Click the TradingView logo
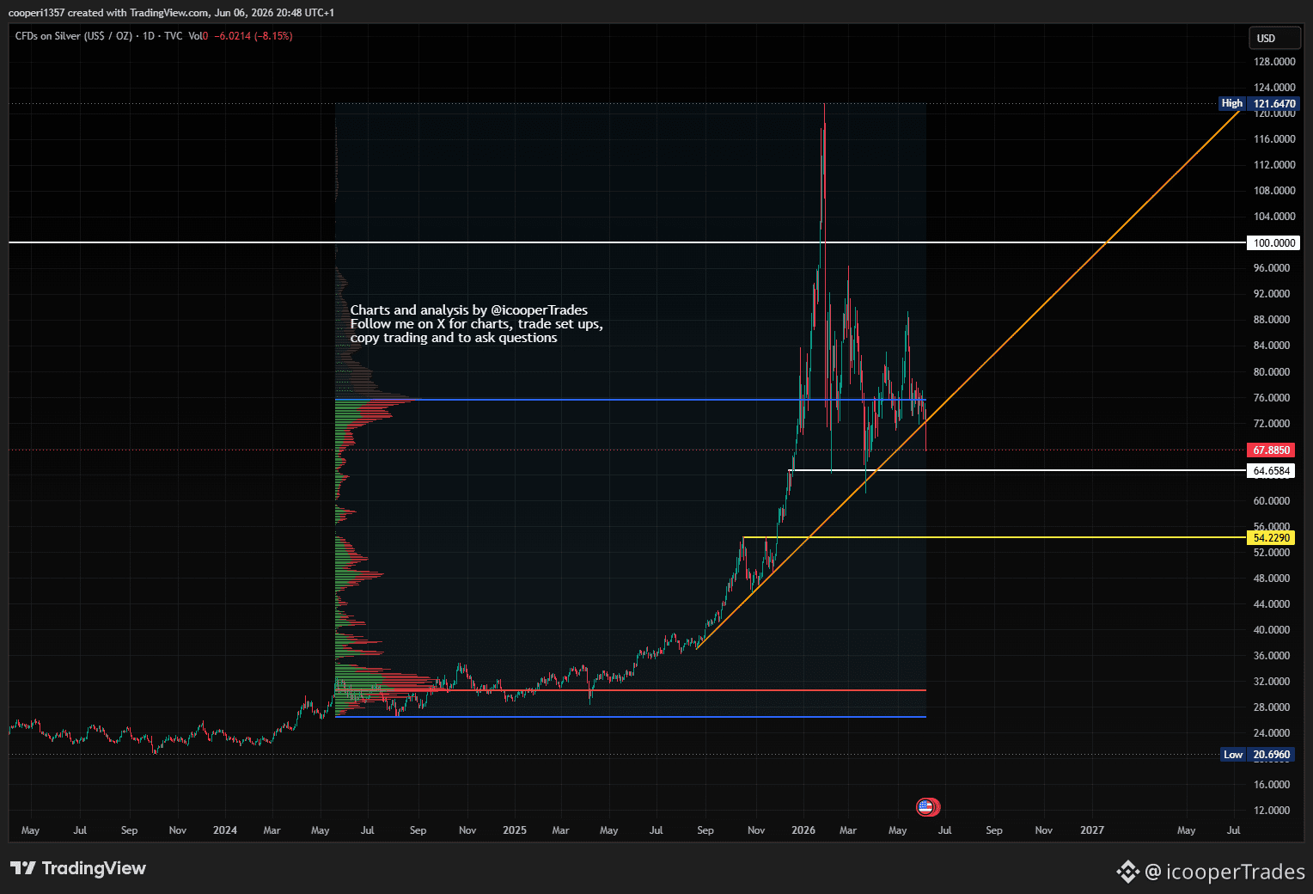The height and width of the screenshot is (894, 1313). click(78, 868)
